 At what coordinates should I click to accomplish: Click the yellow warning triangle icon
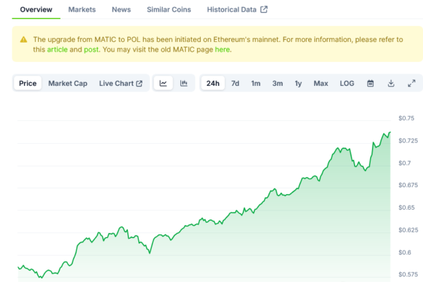point(23,40)
